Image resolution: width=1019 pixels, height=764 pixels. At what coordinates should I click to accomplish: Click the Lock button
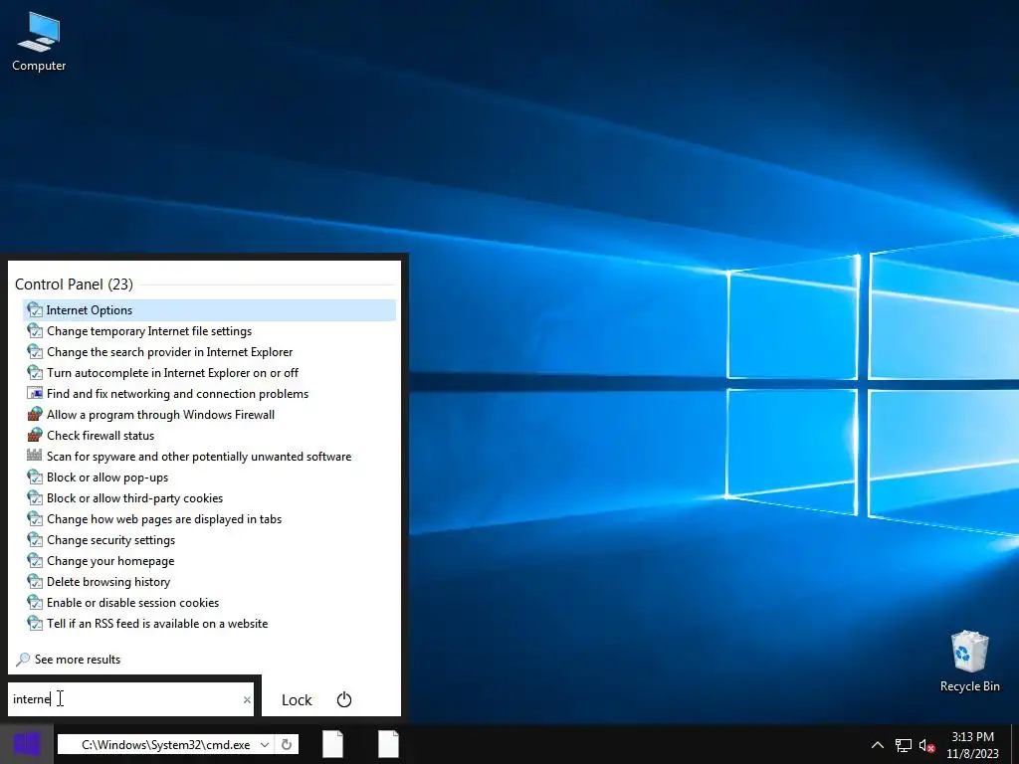pyautogui.click(x=297, y=699)
